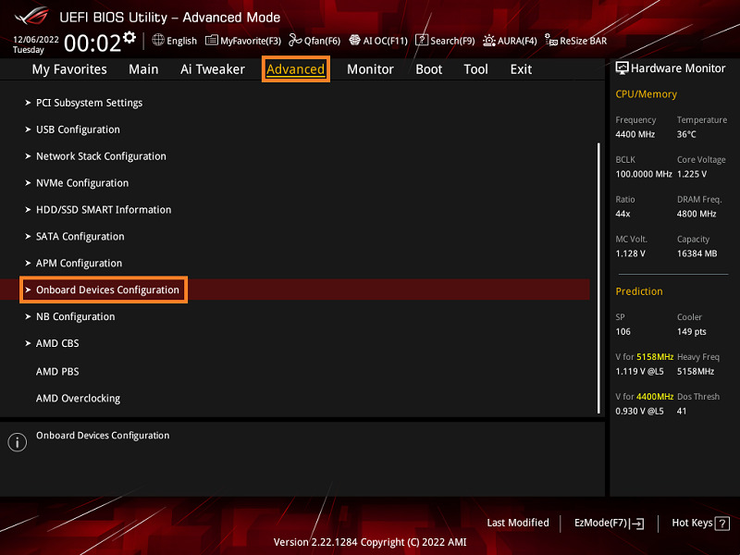Click the Hardware Monitor display icon
The width and height of the screenshot is (740, 555).
click(622, 68)
